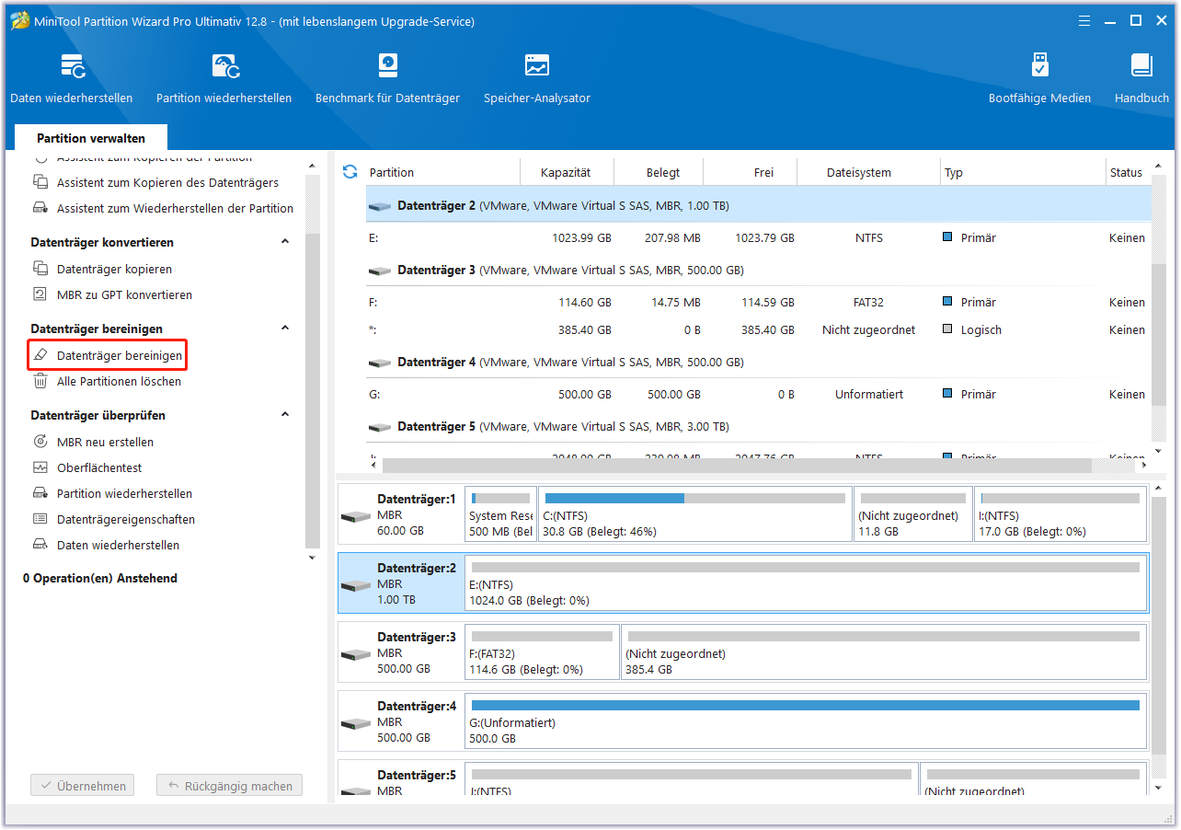This screenshot has width=1181, height=830.
Task: Click the refresh icon beside Partition header
Action: tap(350, 172)
